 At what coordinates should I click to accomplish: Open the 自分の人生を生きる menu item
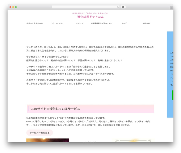(35, 24)
